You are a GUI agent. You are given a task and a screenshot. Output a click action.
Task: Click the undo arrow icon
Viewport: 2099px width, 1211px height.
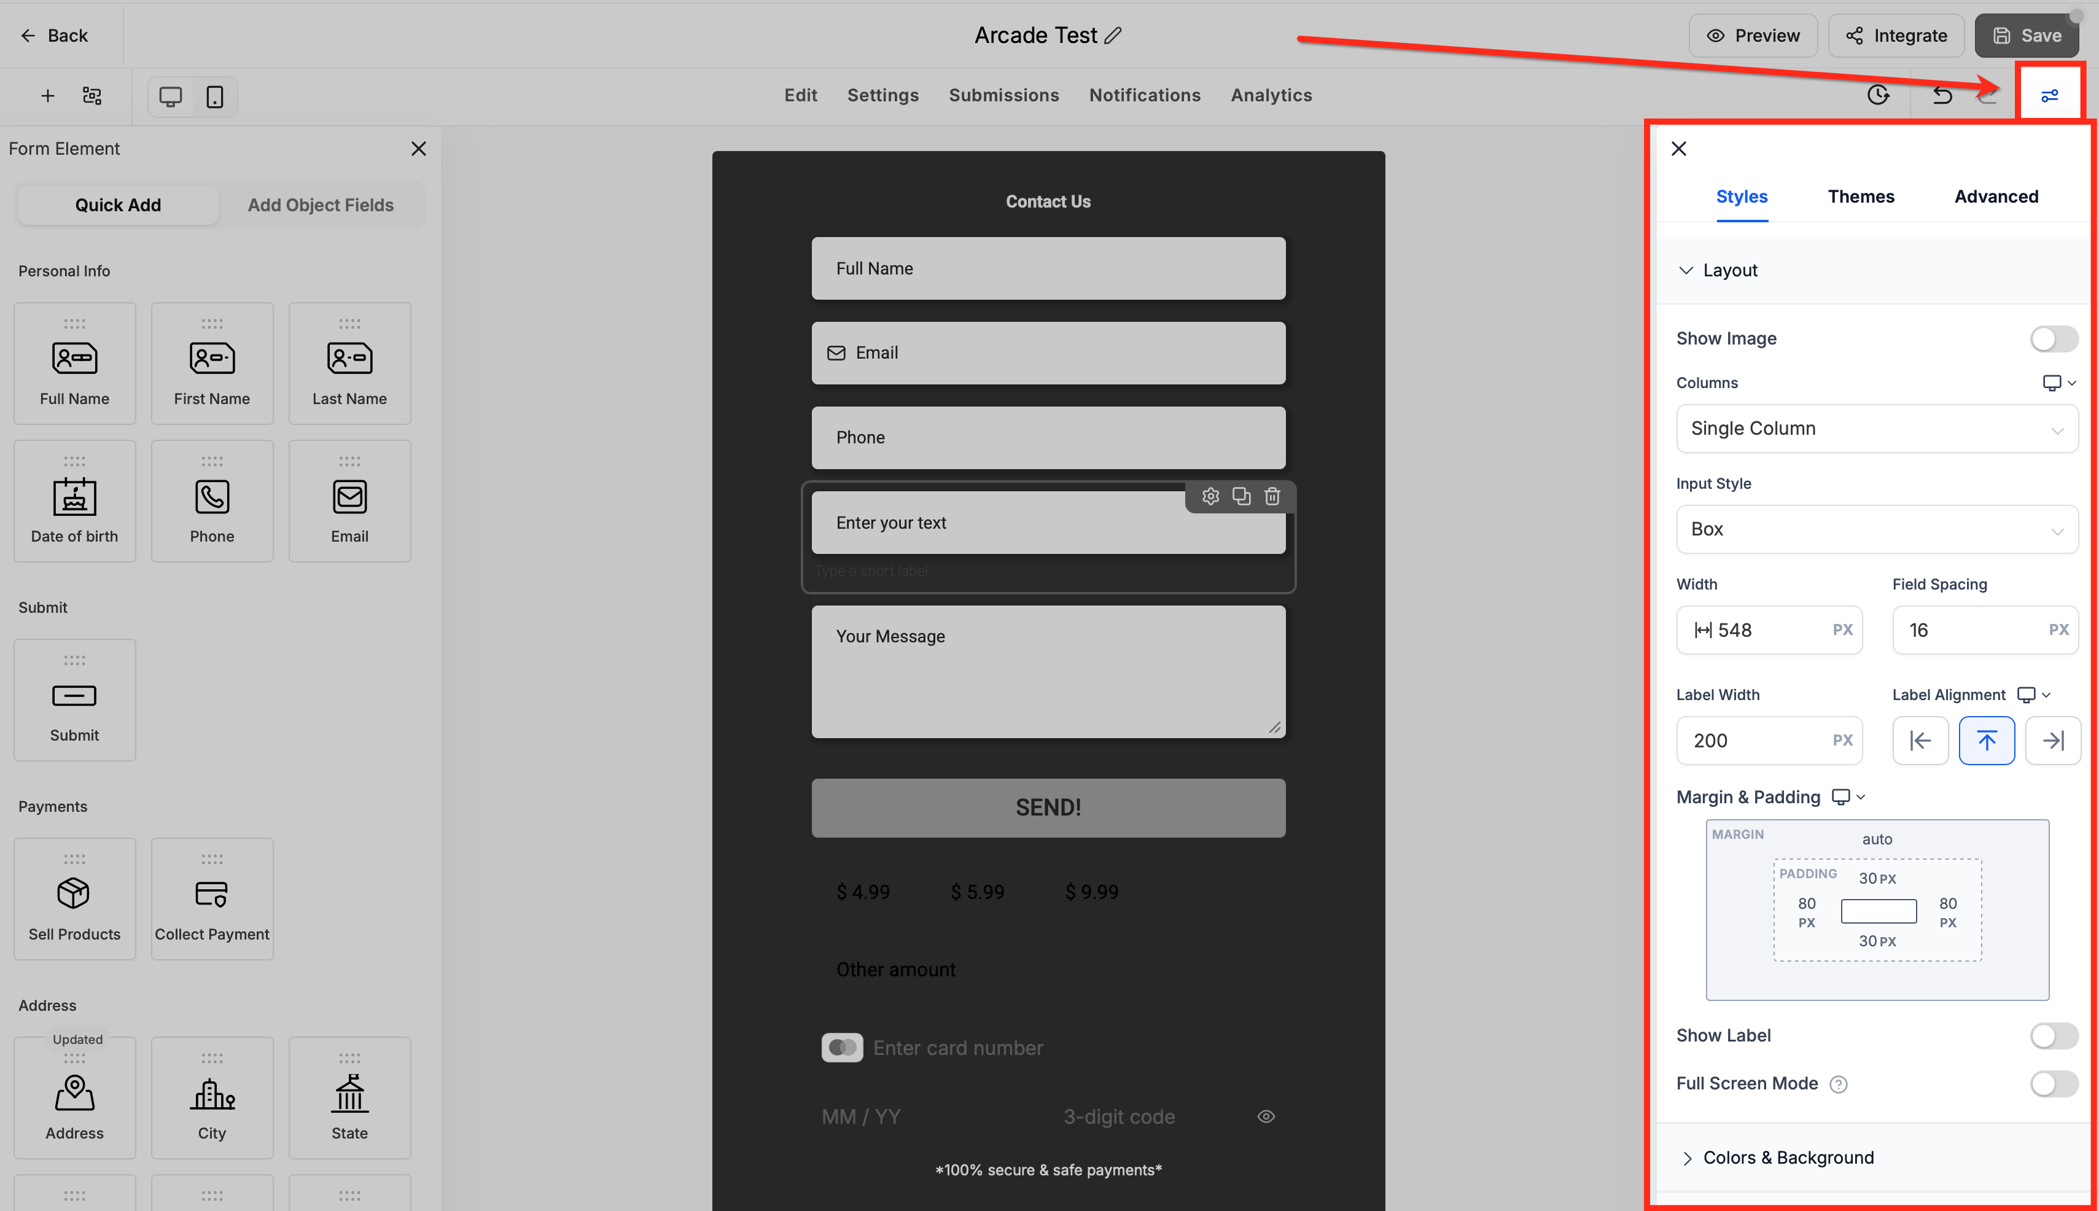tap(1942, 96)
